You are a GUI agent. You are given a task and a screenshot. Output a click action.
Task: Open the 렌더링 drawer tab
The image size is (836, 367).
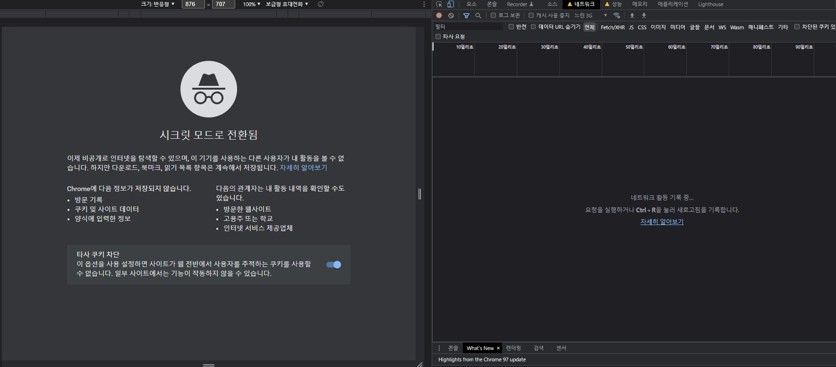(513, 348)
